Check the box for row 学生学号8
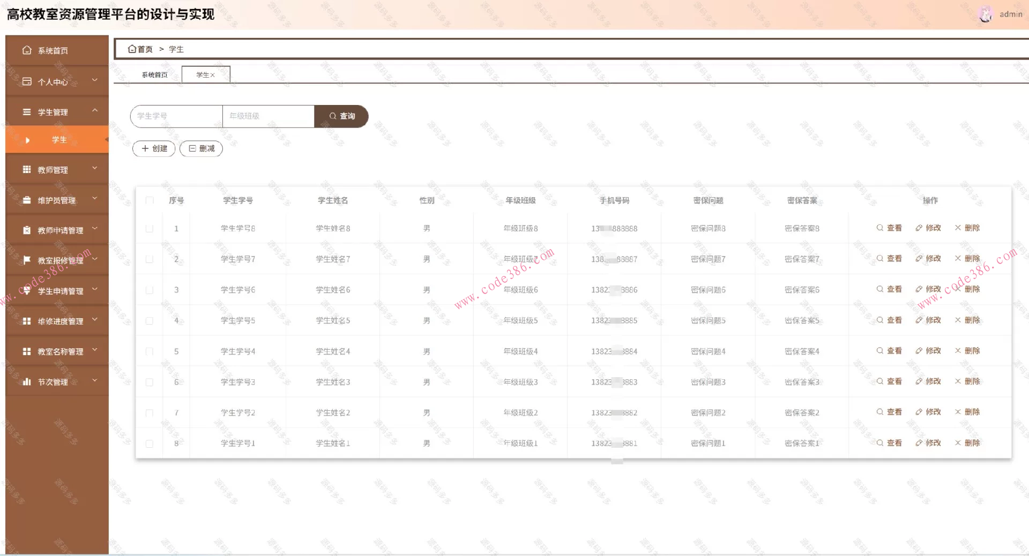 point(150,228)
